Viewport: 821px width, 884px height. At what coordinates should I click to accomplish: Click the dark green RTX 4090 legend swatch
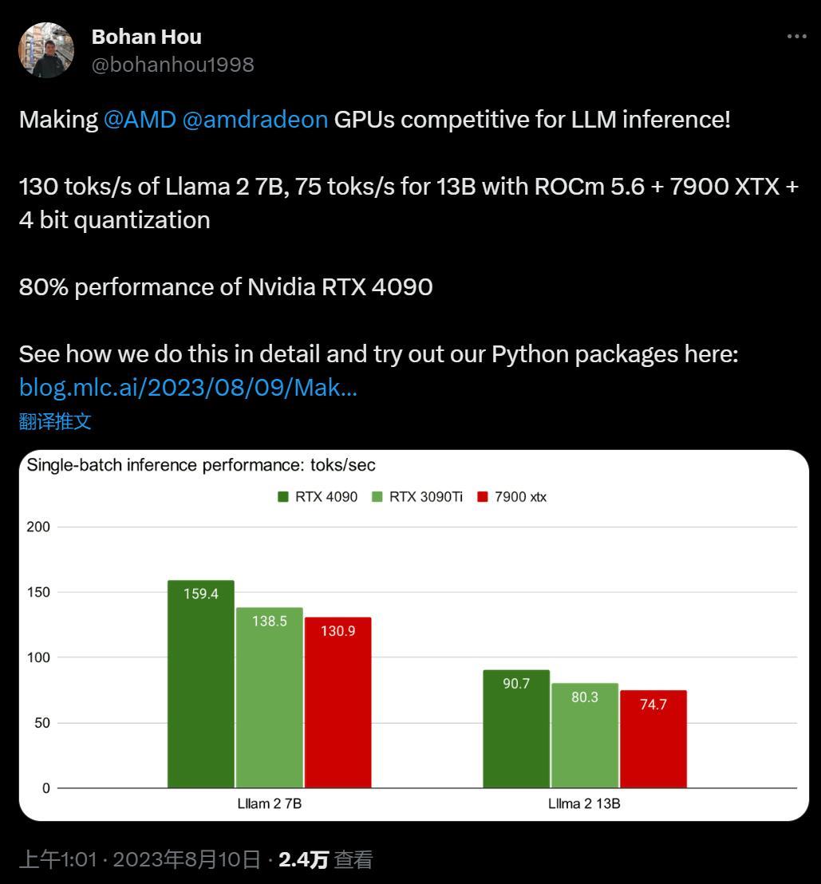[283, 497]
